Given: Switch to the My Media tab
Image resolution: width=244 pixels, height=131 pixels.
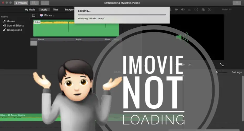Looking at the screenshot, I should pyautogui.click(x=30, y=10).
